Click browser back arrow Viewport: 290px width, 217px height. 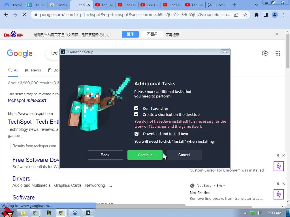coord(6,15)
